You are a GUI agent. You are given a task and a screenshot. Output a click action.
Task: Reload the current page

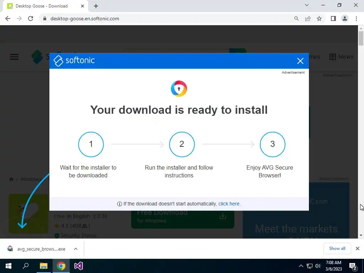click(x=31, y=18)
